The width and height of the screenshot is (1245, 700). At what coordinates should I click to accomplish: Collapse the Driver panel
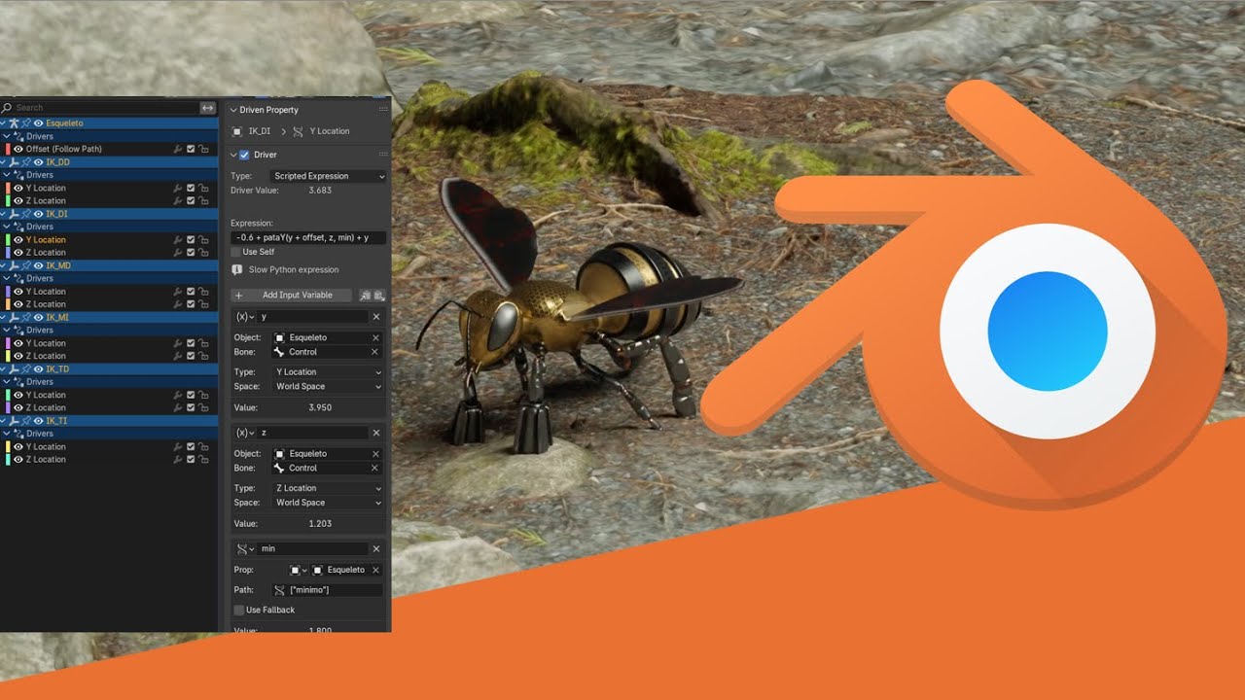coord(233,155)
